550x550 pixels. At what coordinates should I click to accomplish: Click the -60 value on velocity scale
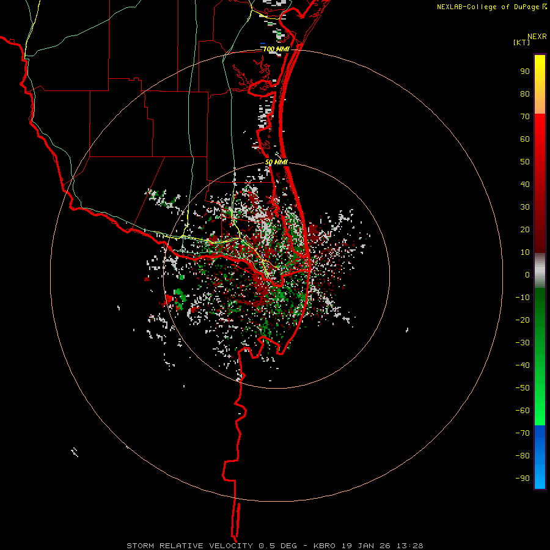coord(522,411)
